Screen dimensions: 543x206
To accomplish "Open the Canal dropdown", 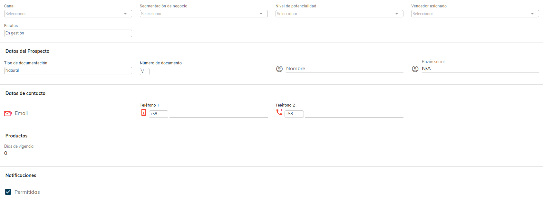I will click(x=68, y=14).
